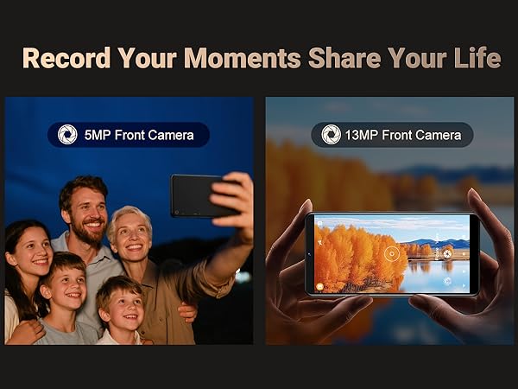Click the 5MP Front Camera label

(x=139, y=135)
